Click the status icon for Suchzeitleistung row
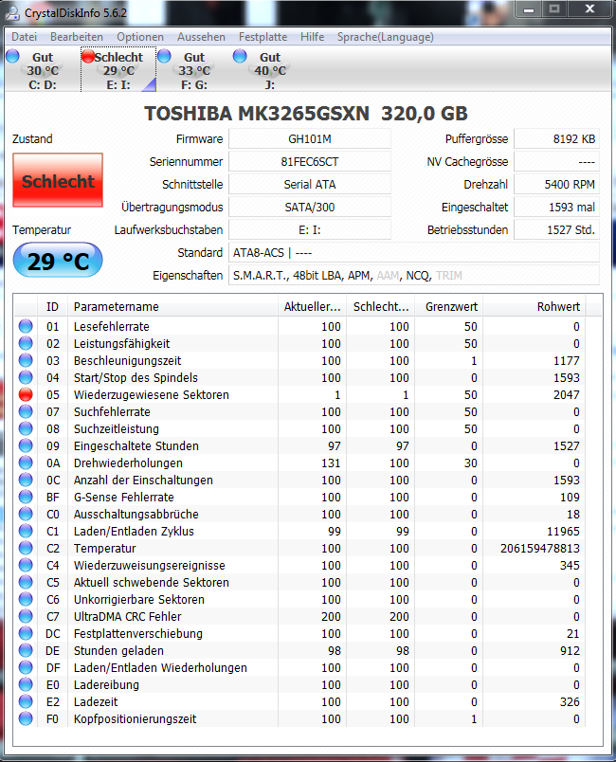This screenshot has width=616, height=762. (x=26, y=428)
